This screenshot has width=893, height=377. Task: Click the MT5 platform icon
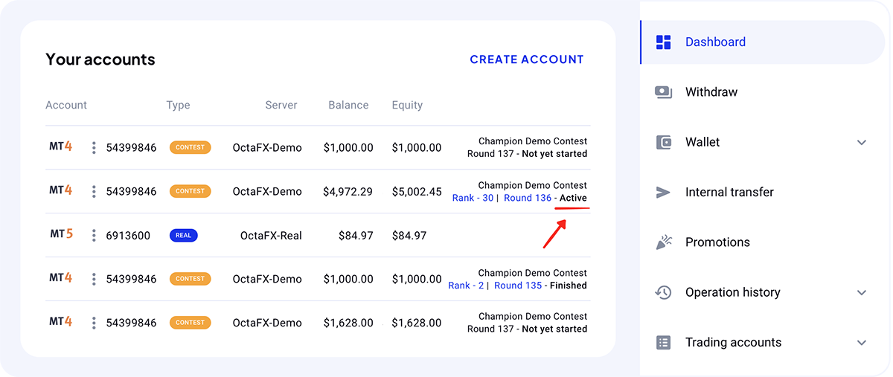click(61, 234)
